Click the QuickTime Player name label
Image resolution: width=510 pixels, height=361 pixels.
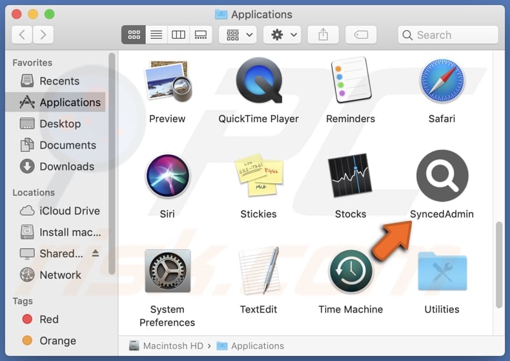[x=259, y=119]
